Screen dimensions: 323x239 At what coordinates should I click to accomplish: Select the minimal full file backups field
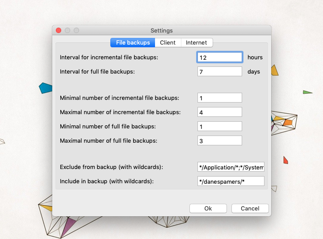click(x=220, y=127)
